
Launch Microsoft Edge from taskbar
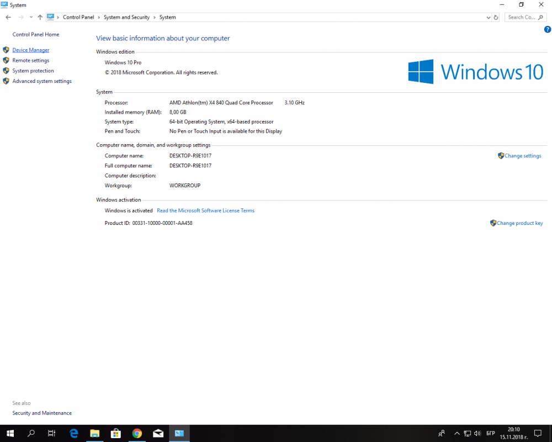tap(73, 434)
